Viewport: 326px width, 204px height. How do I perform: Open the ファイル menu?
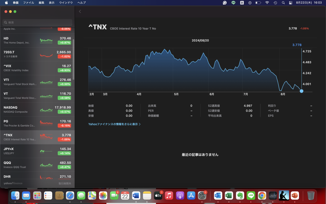point(29,3)
